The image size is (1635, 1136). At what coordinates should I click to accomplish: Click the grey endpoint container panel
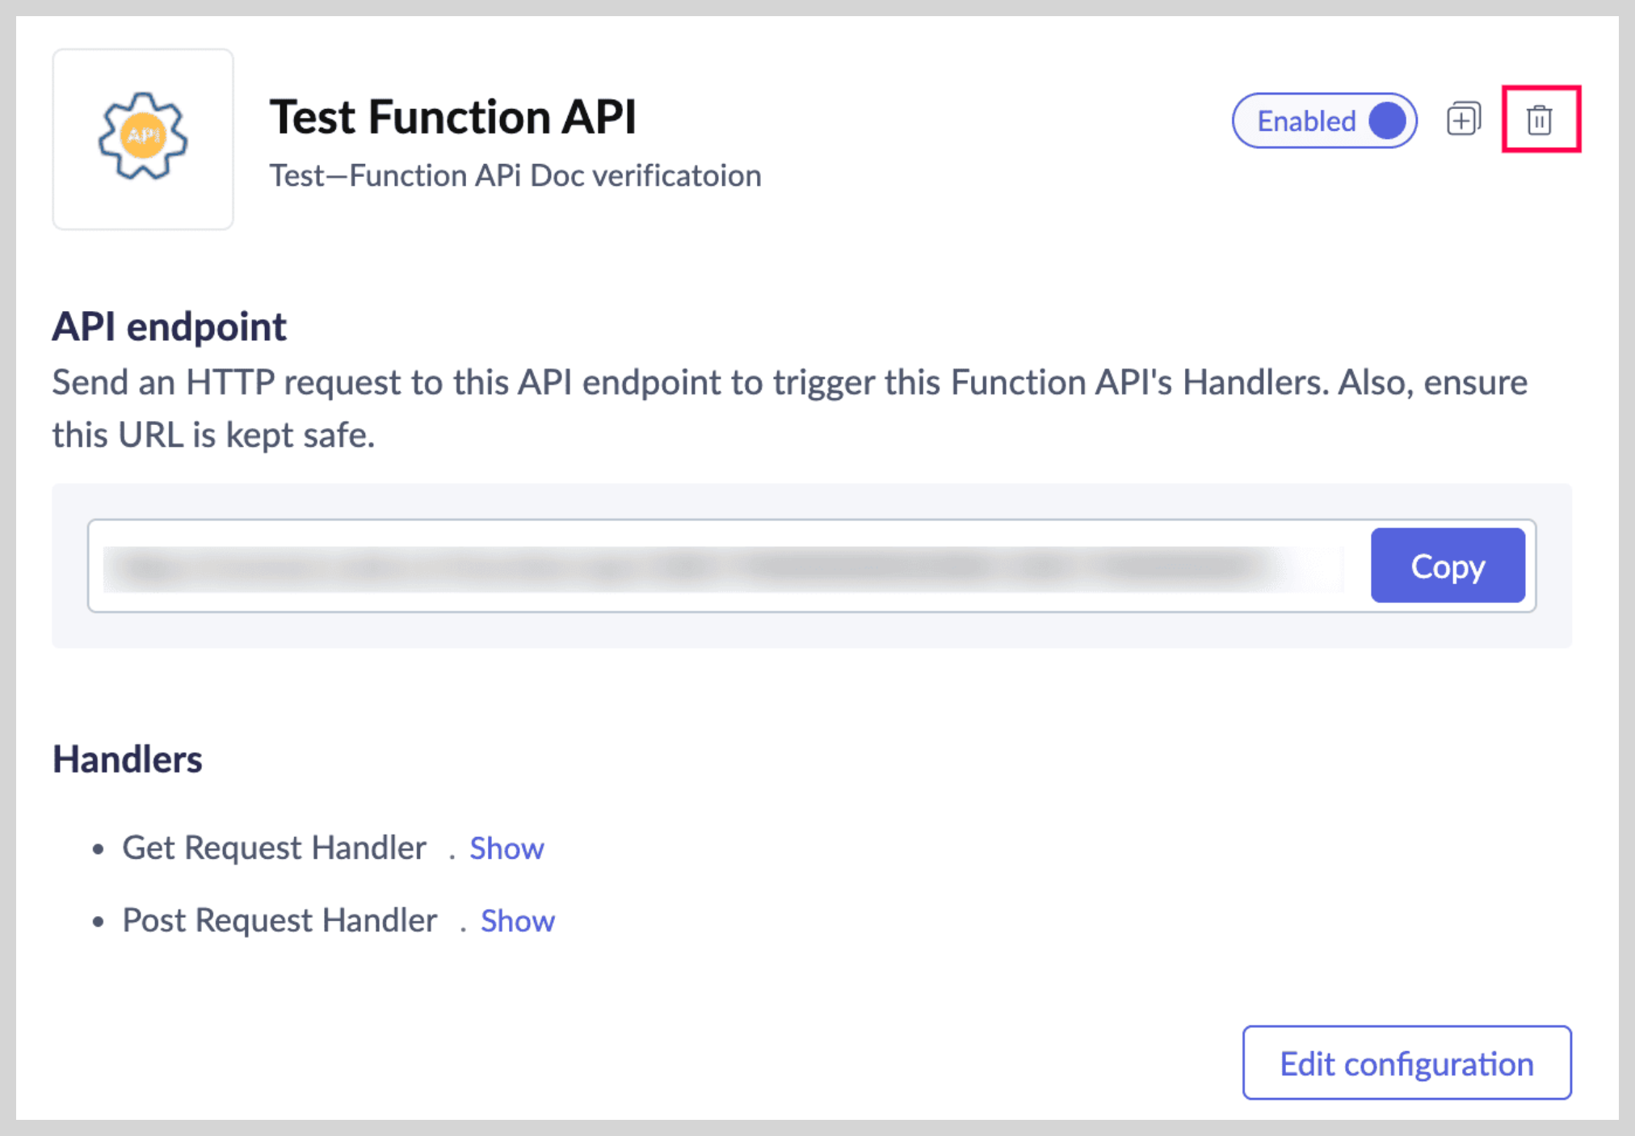(x=812, y=566)
